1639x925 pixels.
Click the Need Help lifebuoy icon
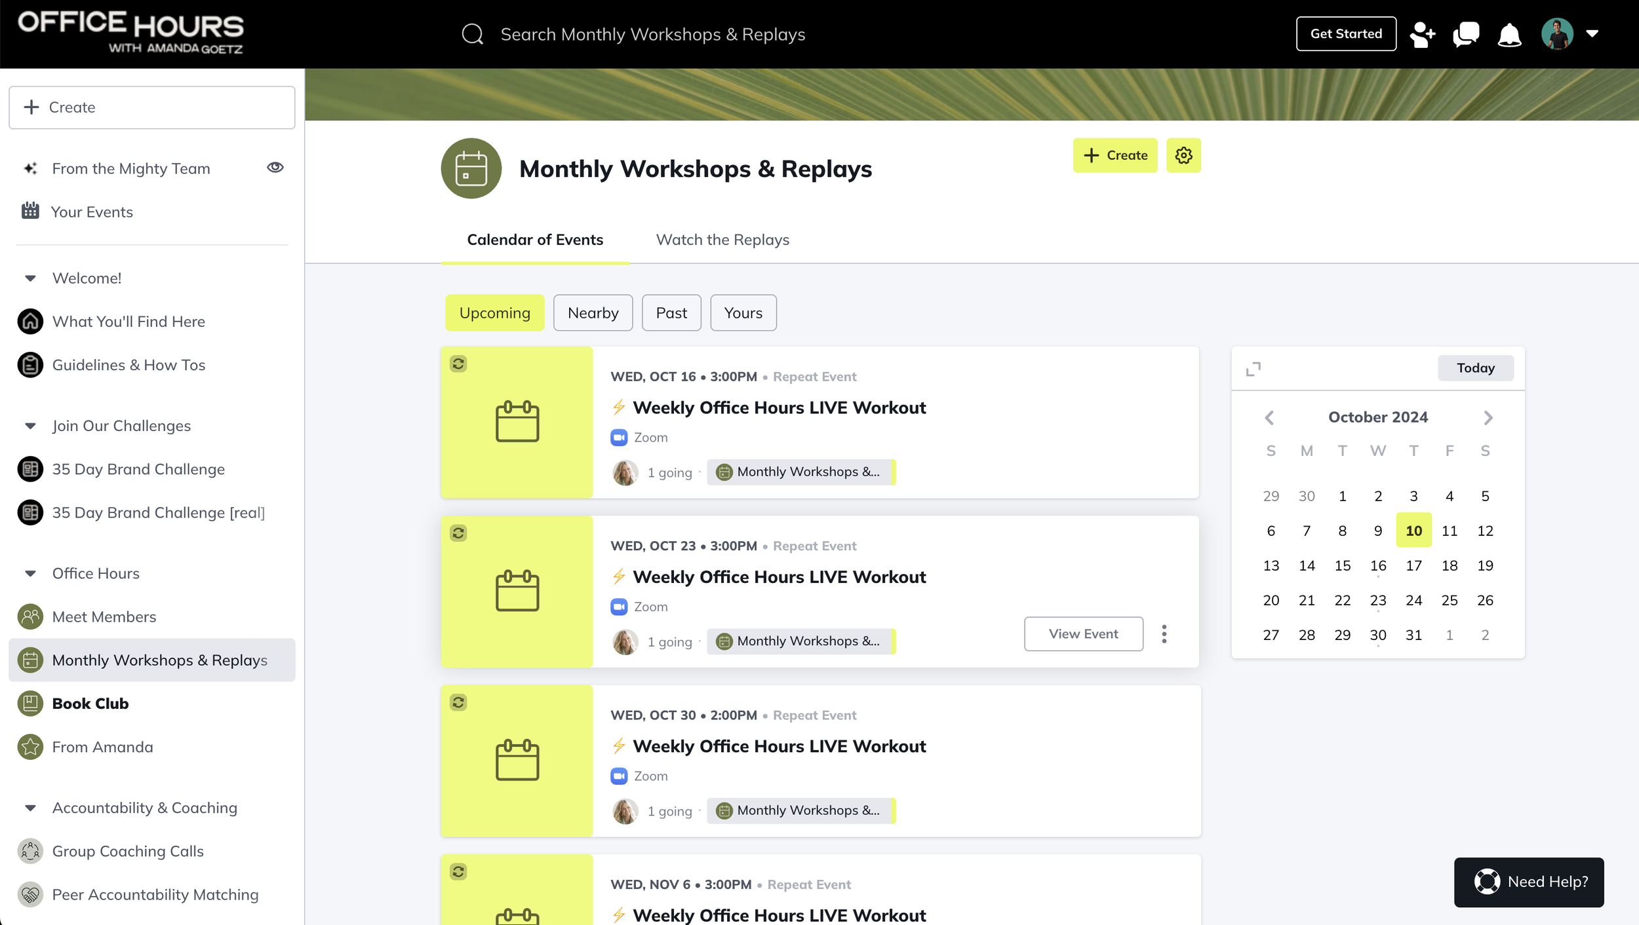(1487, 882)
